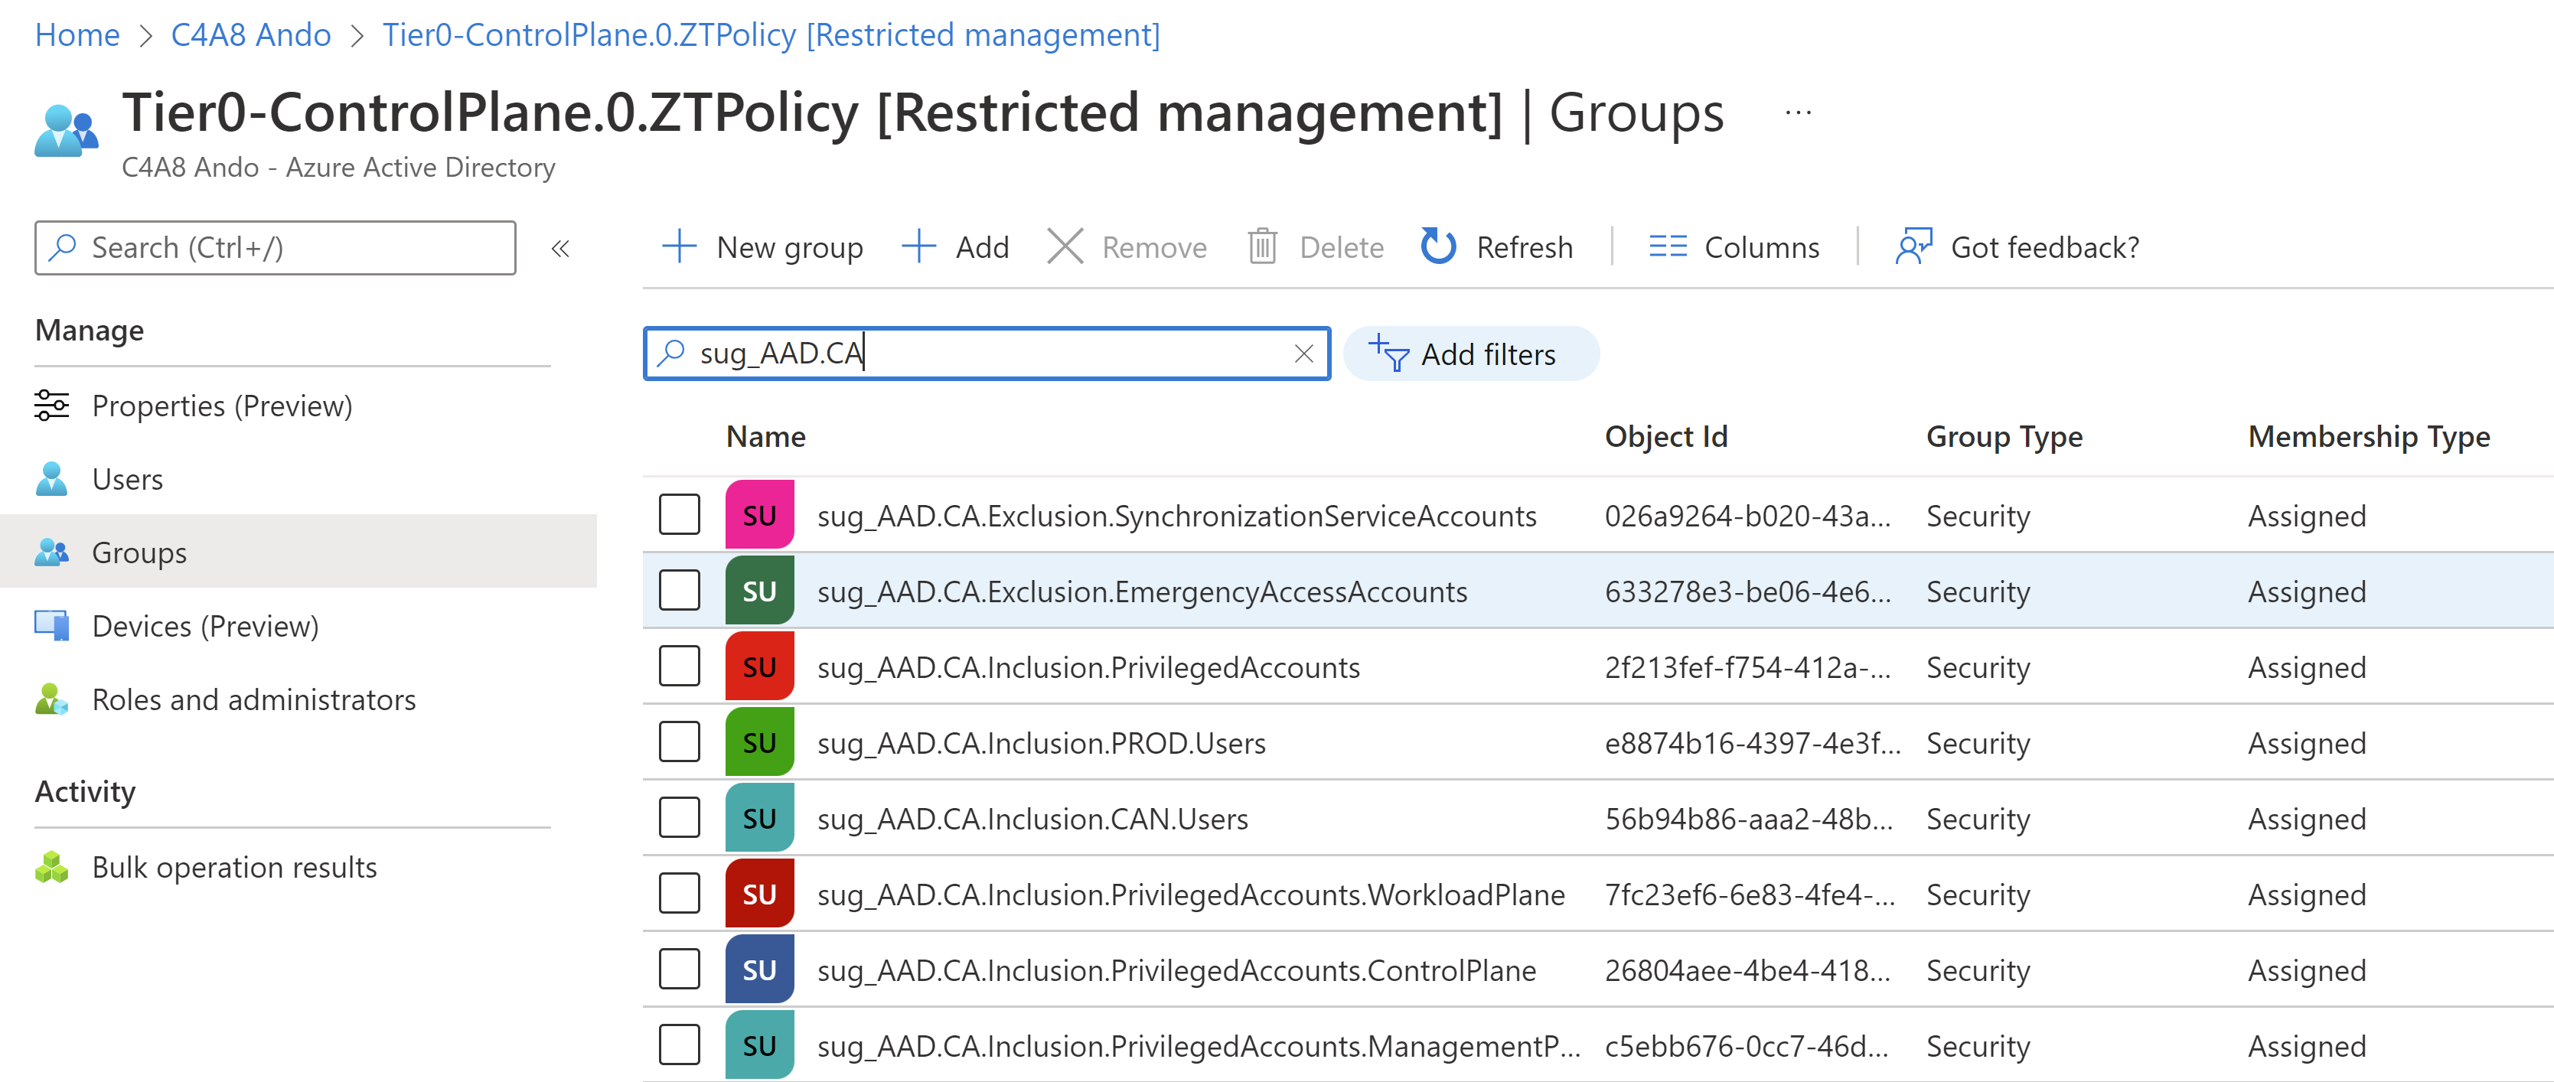The image size is (2554, 1082).
Task: Tick the checkbox for Inclusion.CAN.Users
Action: [679, 817]
